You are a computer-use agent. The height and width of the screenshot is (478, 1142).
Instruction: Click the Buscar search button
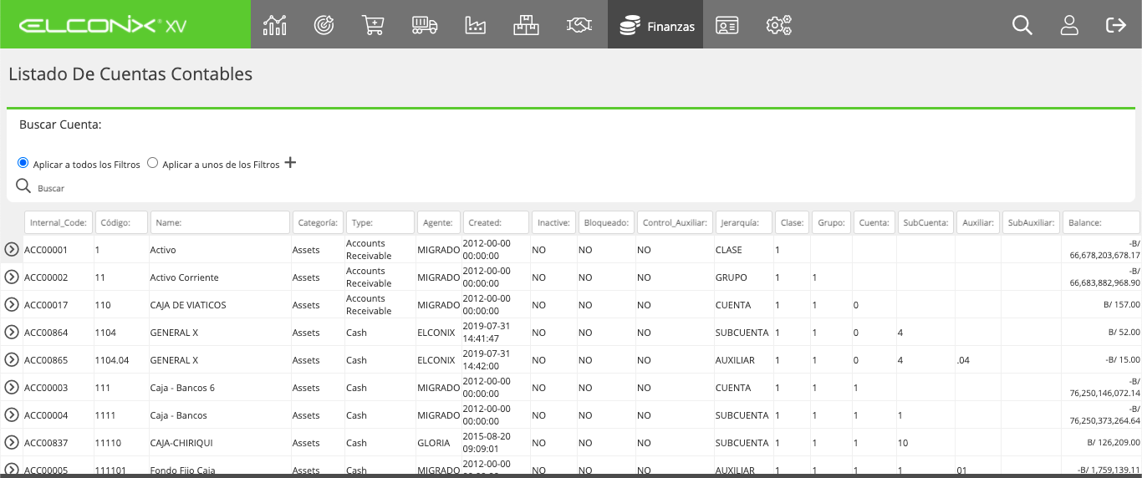click(x=40, y=187)
